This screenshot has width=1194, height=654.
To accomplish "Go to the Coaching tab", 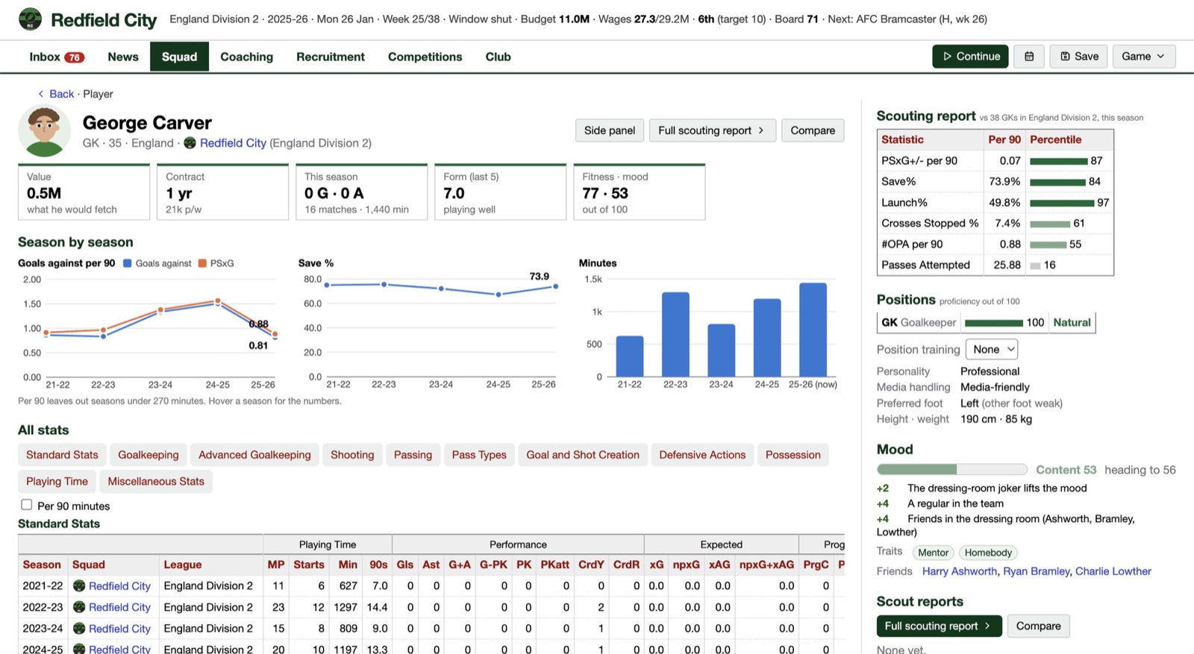I will pyautogui.click(x=246, y=57).
